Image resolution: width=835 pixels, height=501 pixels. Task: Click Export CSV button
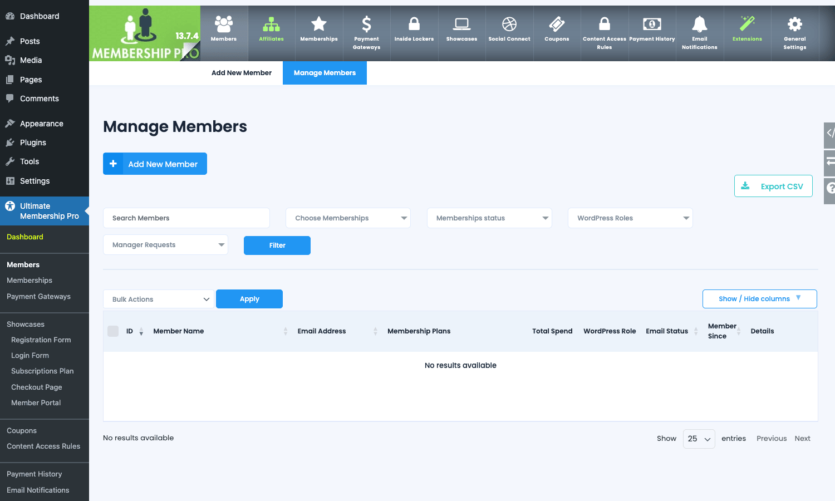pyautogui.click(x=773, y=186)
